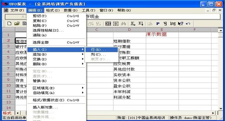Select column header C
Image resolution: width=225 pixels, height=121 pixels.
point(97,30)
